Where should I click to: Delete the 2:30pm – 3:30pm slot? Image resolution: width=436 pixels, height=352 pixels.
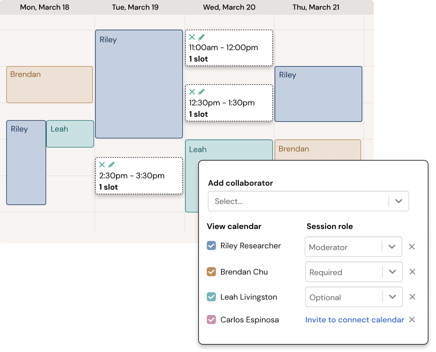coord(102,164)
